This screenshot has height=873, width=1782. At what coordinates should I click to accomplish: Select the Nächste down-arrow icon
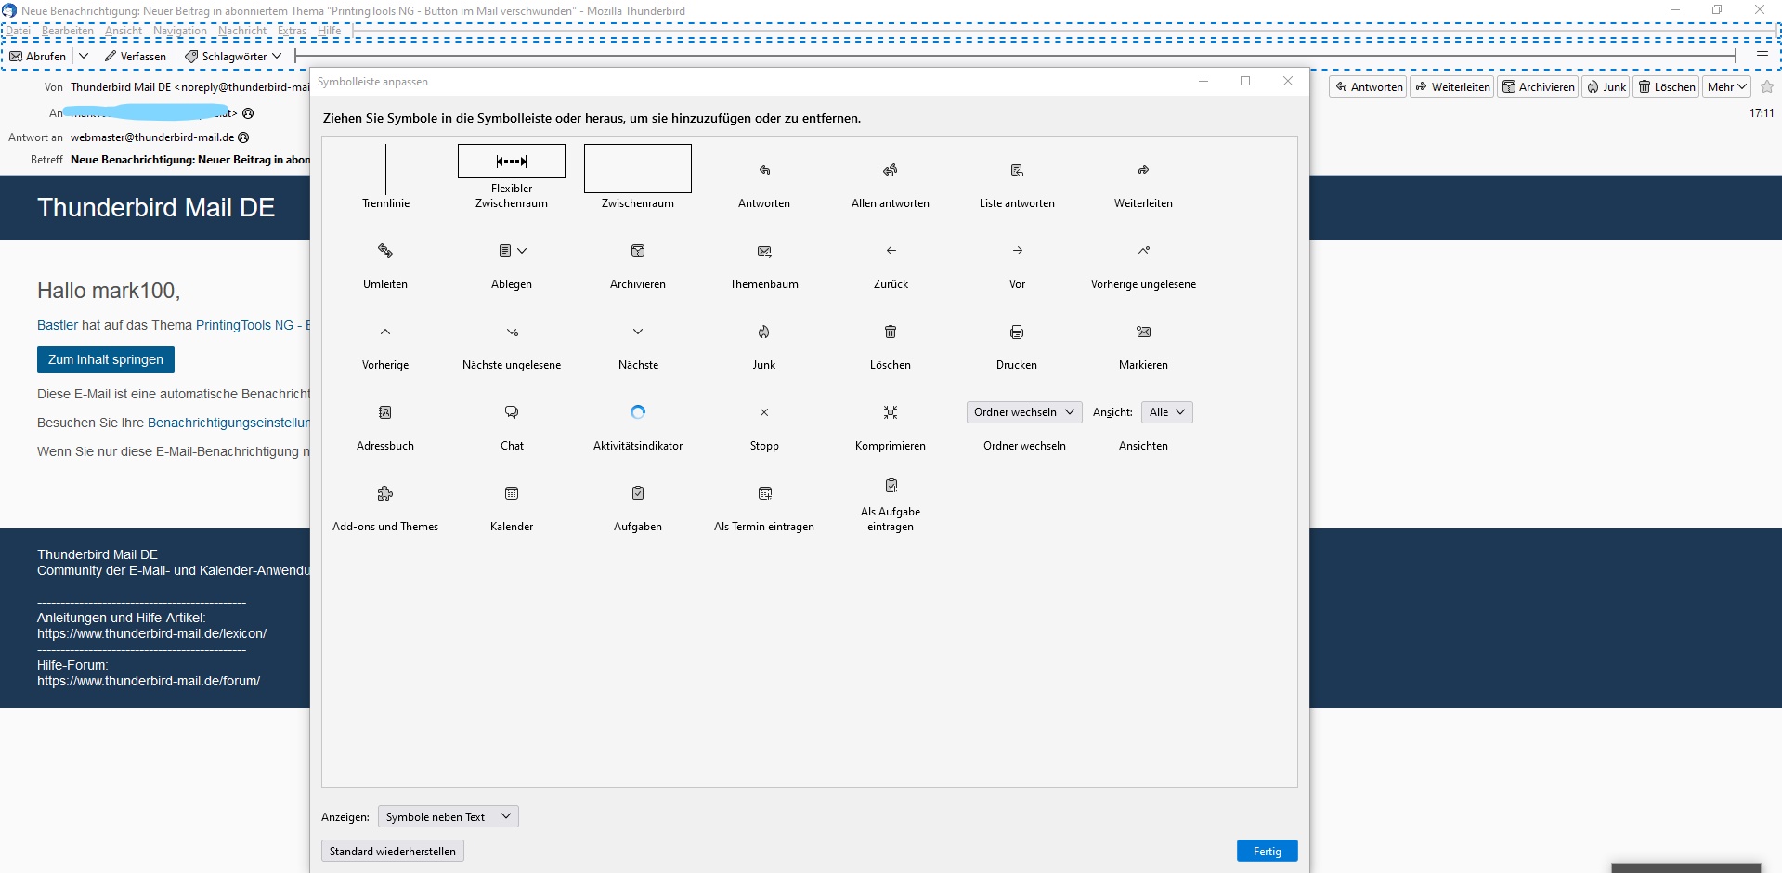[638, 332]
